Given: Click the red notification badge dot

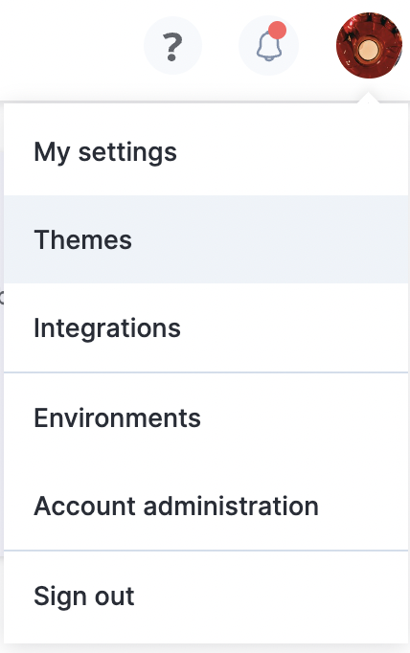Looking at the screenshot, I should (277, 31).
